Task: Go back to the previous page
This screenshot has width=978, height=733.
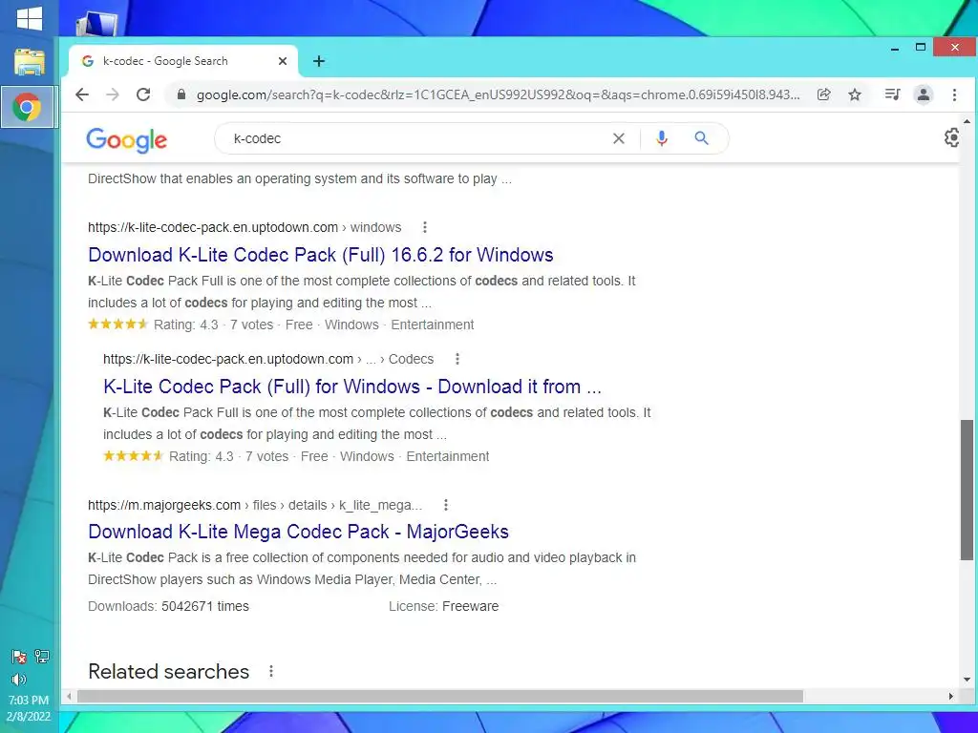Action: [x=82, y=94]
